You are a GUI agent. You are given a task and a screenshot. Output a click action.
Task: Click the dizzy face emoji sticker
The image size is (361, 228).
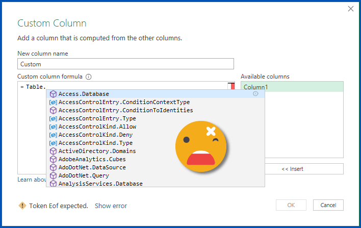[201, 146]
